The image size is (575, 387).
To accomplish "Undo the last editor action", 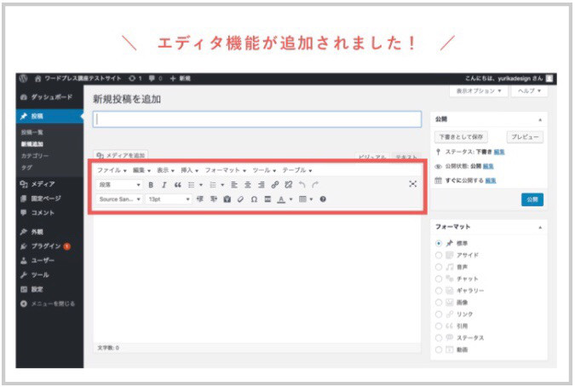I will [302, 184].
